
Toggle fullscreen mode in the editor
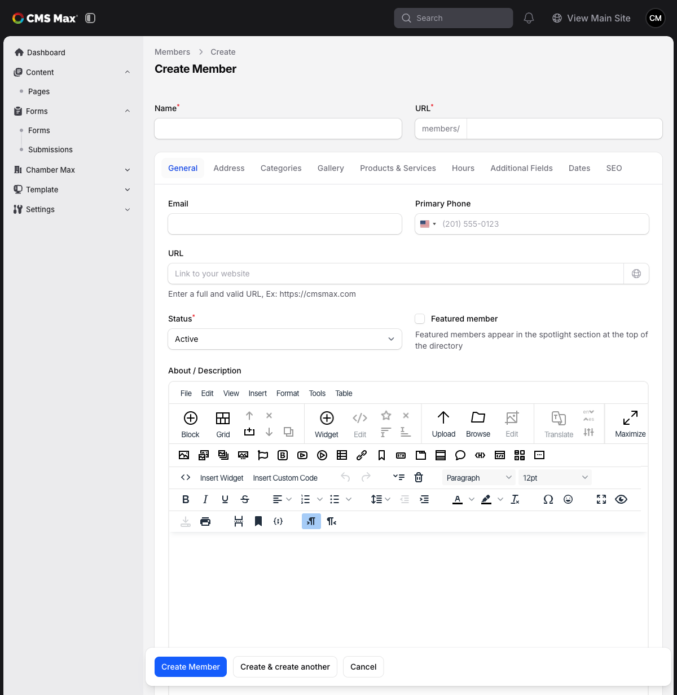pos(601,499)
